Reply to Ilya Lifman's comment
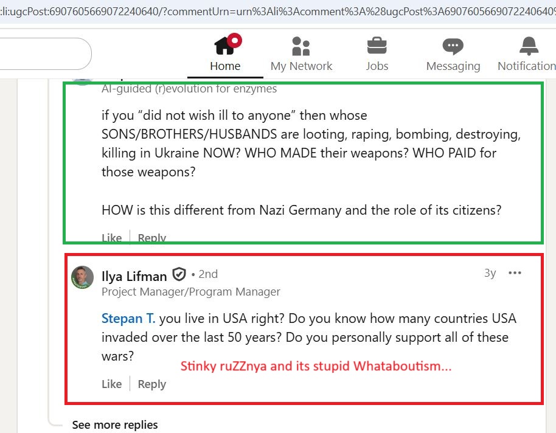This screenshot has width=556, height=433. point(151,384)
